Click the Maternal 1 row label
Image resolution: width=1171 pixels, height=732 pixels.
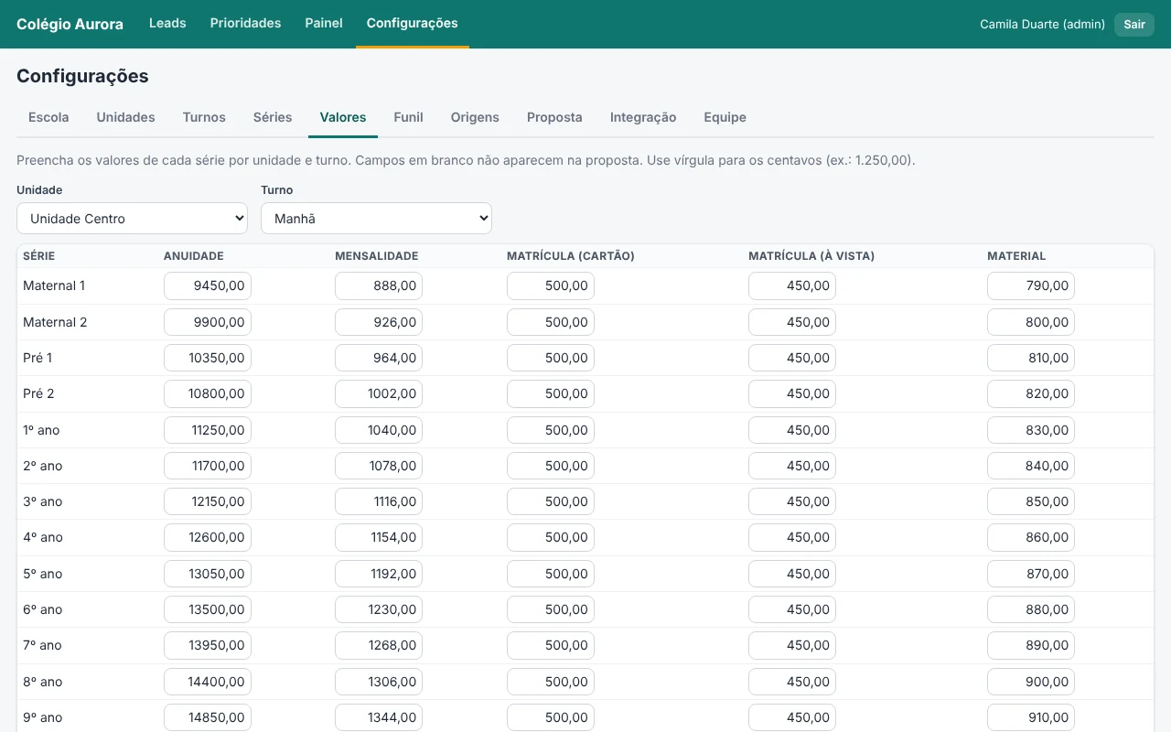click(x=54, y=285)
